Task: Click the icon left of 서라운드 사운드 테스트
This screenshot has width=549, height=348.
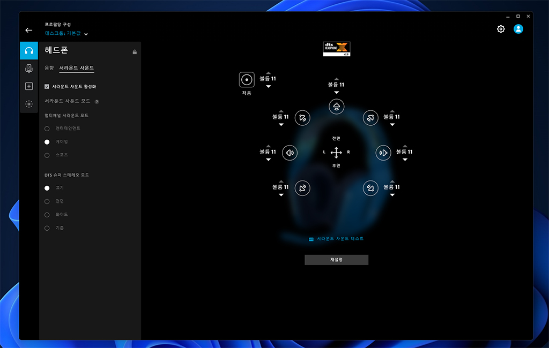Action: pos(311,239)
